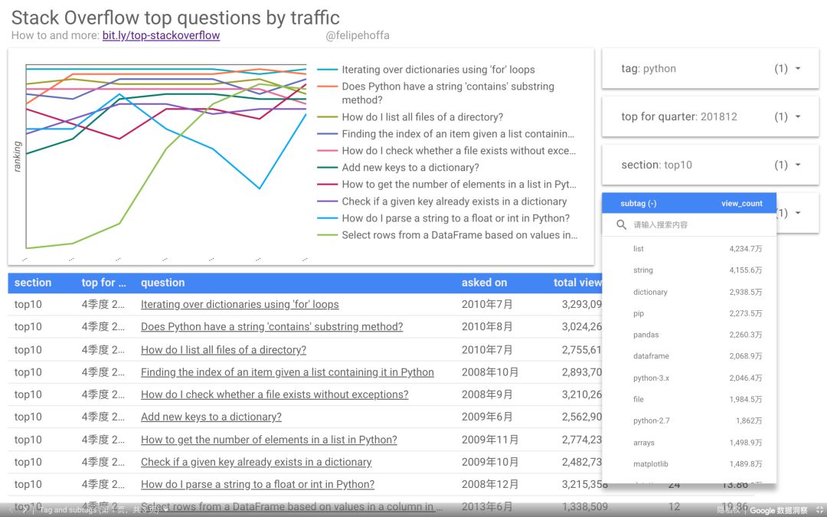827x517 pixels.
Task: Sort table by top for ... column header
Action: point(103,283)
